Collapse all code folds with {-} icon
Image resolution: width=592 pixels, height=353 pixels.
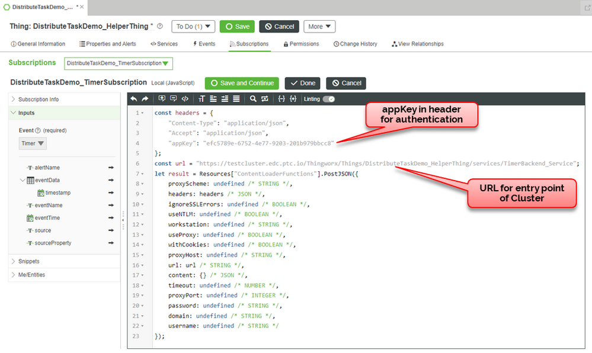281,99
